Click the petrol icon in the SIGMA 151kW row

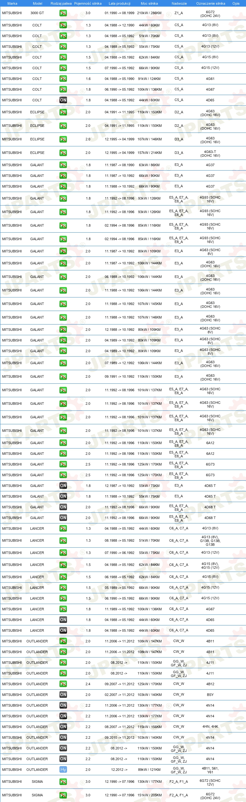click(x=63, y=795)
